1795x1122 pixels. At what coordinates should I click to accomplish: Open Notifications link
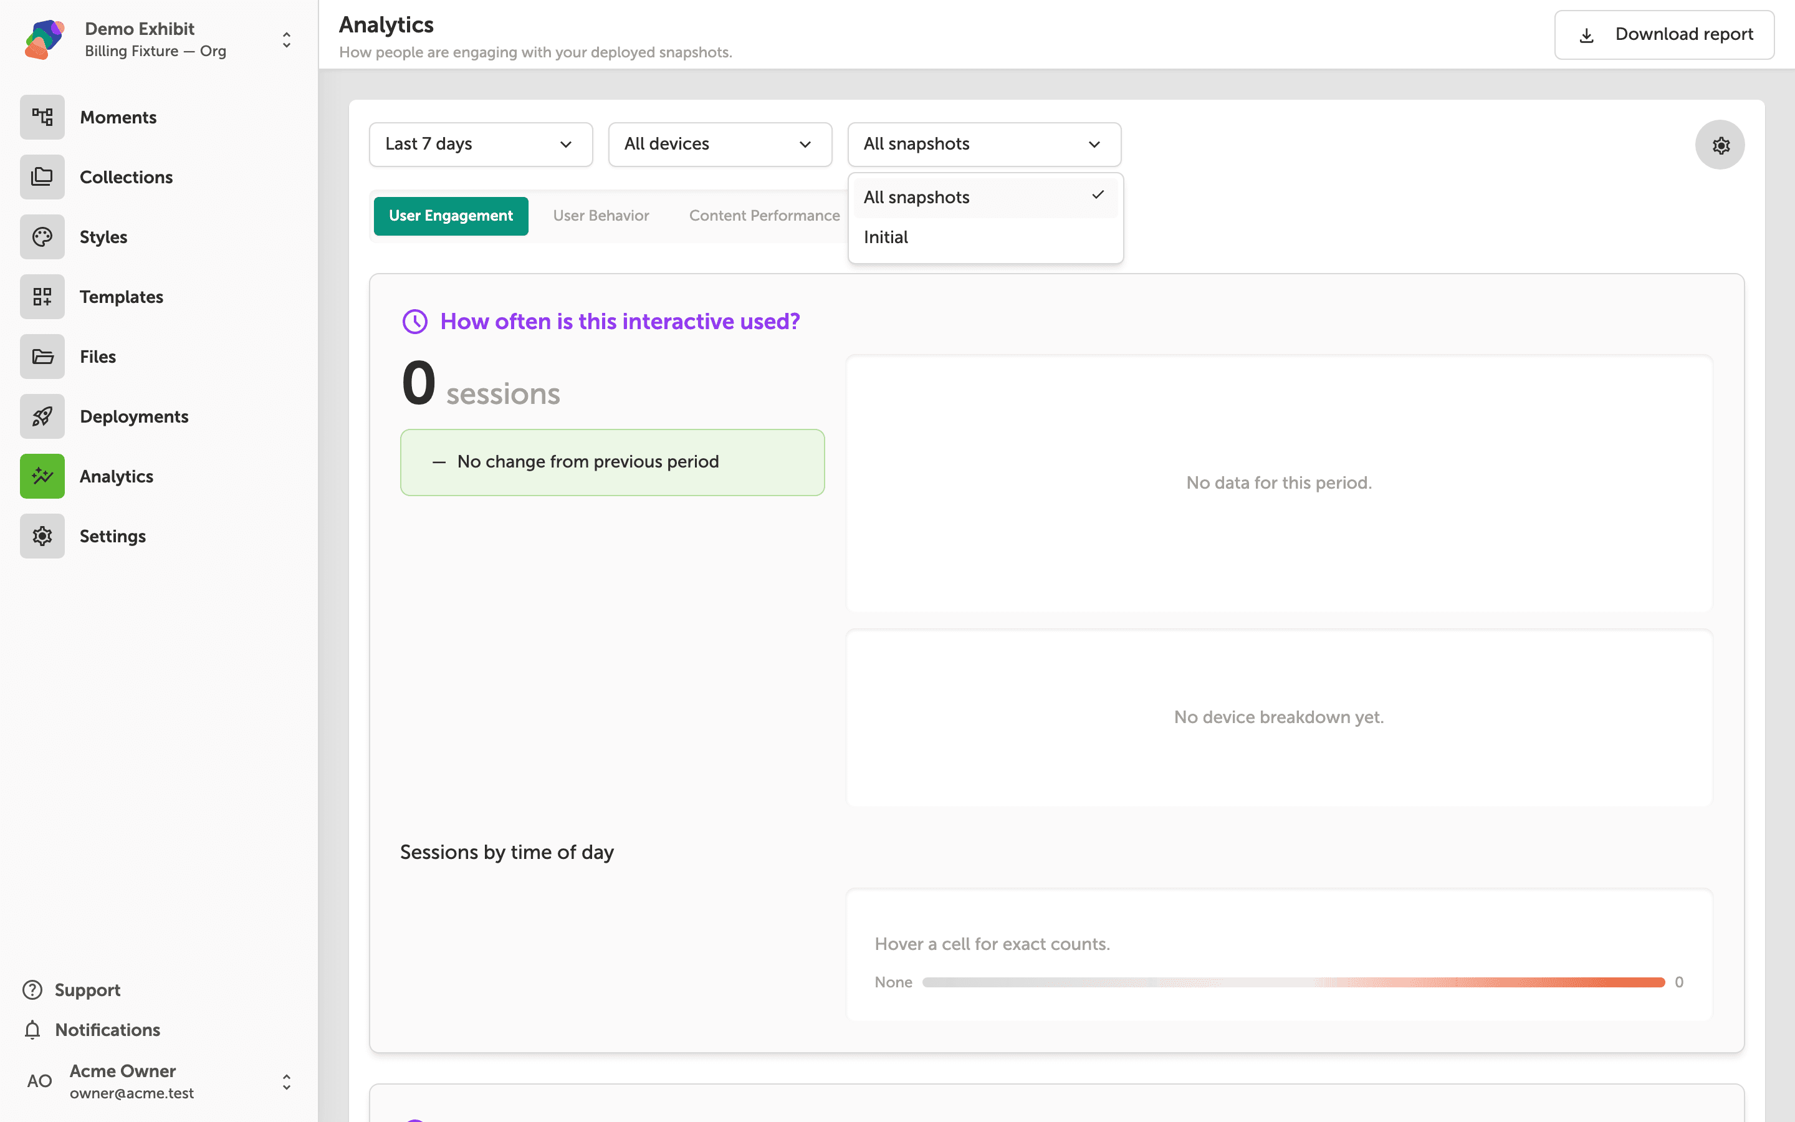click(108, 1030)
